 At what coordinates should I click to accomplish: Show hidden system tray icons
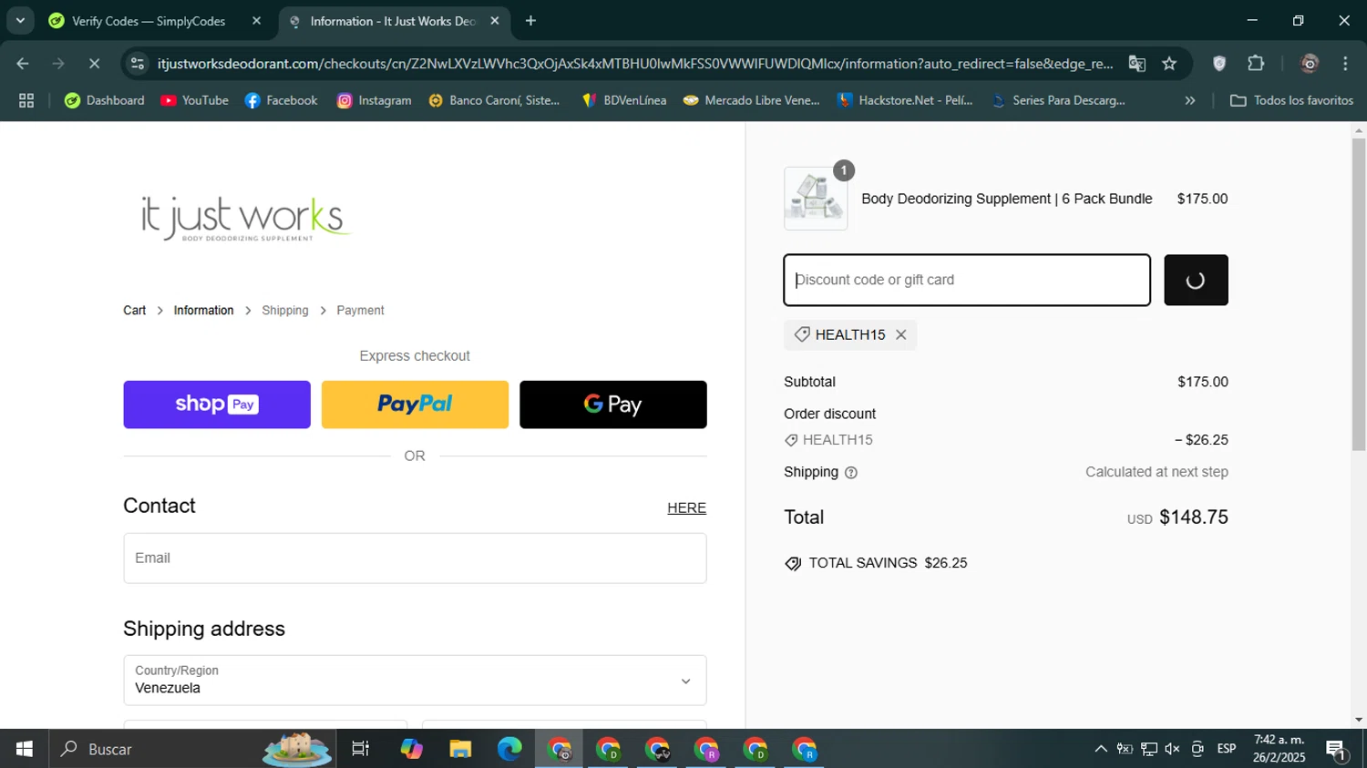tap(1101, 749)
